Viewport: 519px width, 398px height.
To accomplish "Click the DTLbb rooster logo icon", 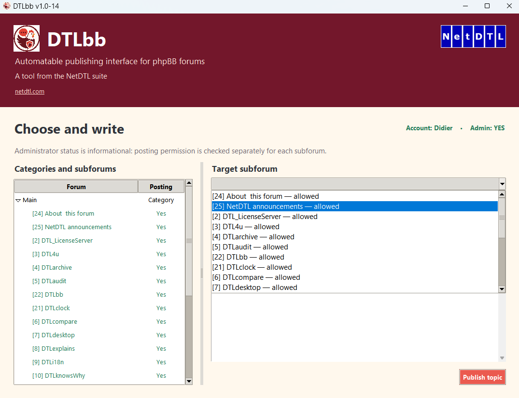I will point(27,39).
